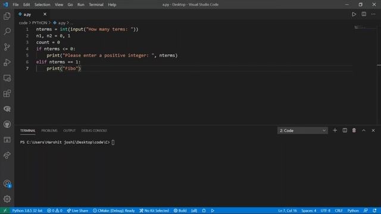Open the terminal selector dropdown 2: Code
Viewport: 381px width, 214px height.
tap(302, 131)
